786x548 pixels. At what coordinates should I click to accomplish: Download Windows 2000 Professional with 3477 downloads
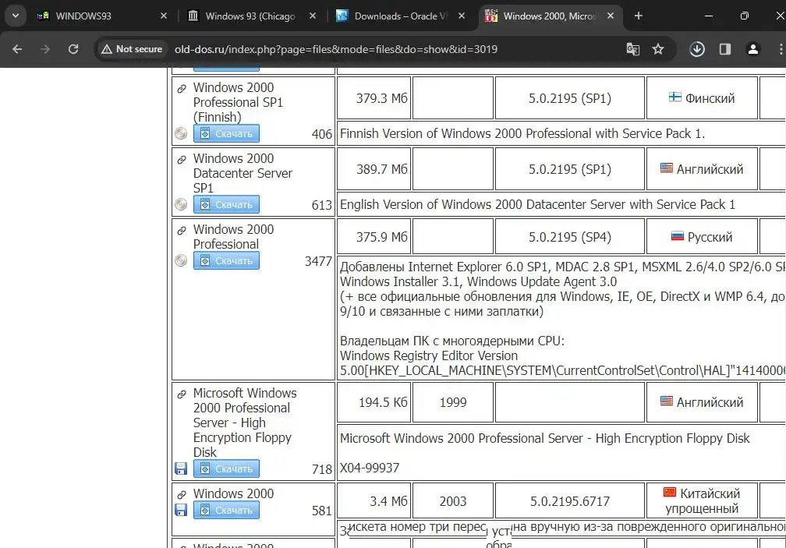(x=227, y=260)
